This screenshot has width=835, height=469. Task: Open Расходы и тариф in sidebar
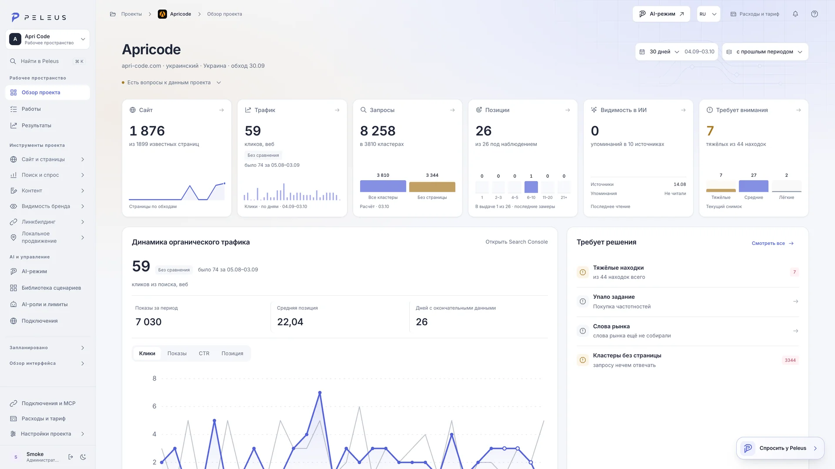(x=47, y=419)
